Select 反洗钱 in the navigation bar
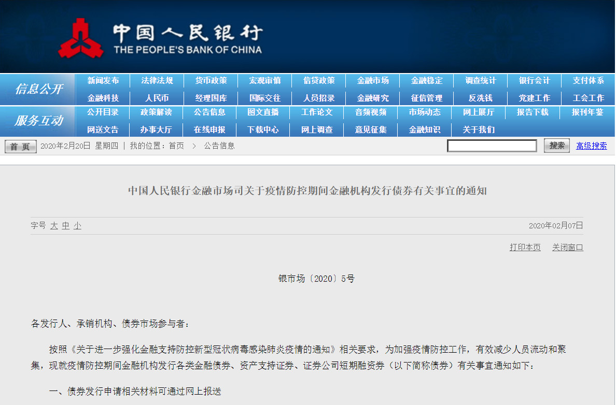 pos(481,98)
